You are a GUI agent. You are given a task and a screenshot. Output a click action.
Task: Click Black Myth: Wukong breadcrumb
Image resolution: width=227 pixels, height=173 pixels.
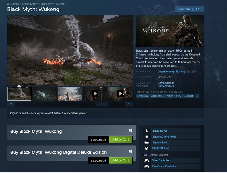coord(53,4)
